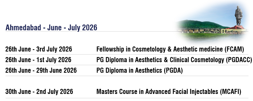
Task: Open Fellowship in Cosmetology & Aesthetic medicine course
Action: pos(159,49)
